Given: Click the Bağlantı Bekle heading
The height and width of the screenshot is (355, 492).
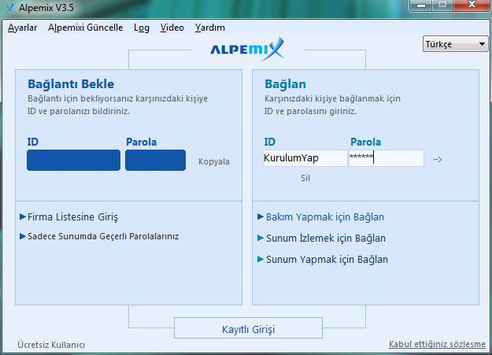Looking at the screenshot, I should click(x=71, y=84).
